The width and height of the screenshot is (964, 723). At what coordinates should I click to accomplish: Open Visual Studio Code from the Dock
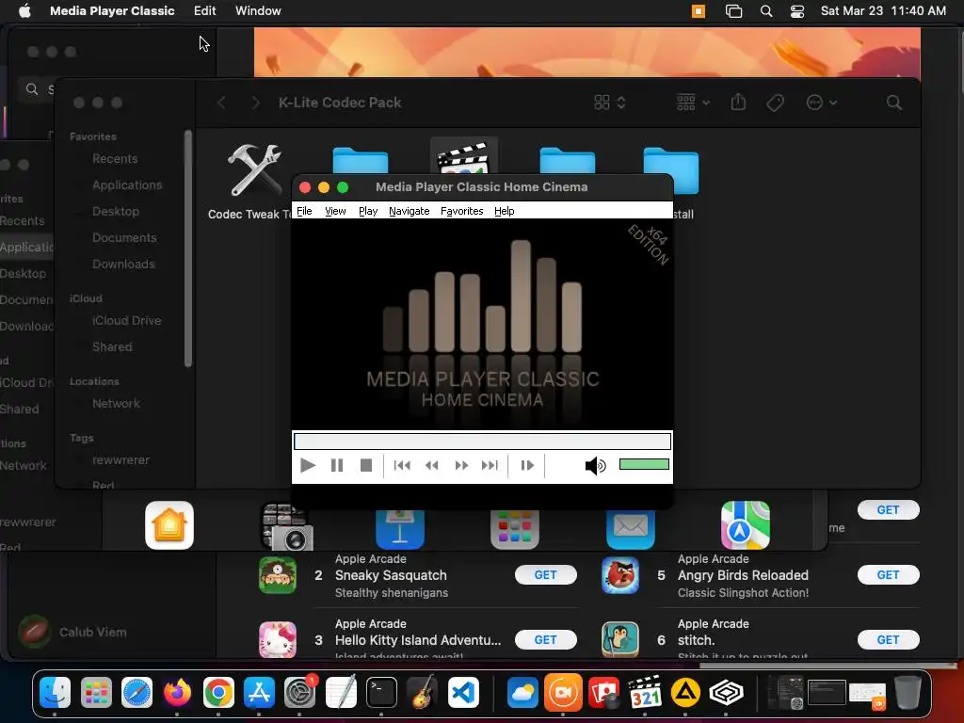pos(463,693)
